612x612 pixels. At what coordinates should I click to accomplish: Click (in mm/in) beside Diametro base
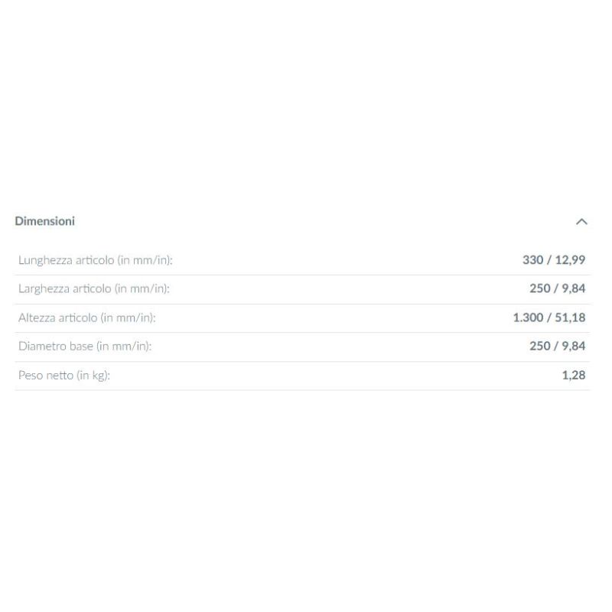pyautogui.click(x=124, y=347)
